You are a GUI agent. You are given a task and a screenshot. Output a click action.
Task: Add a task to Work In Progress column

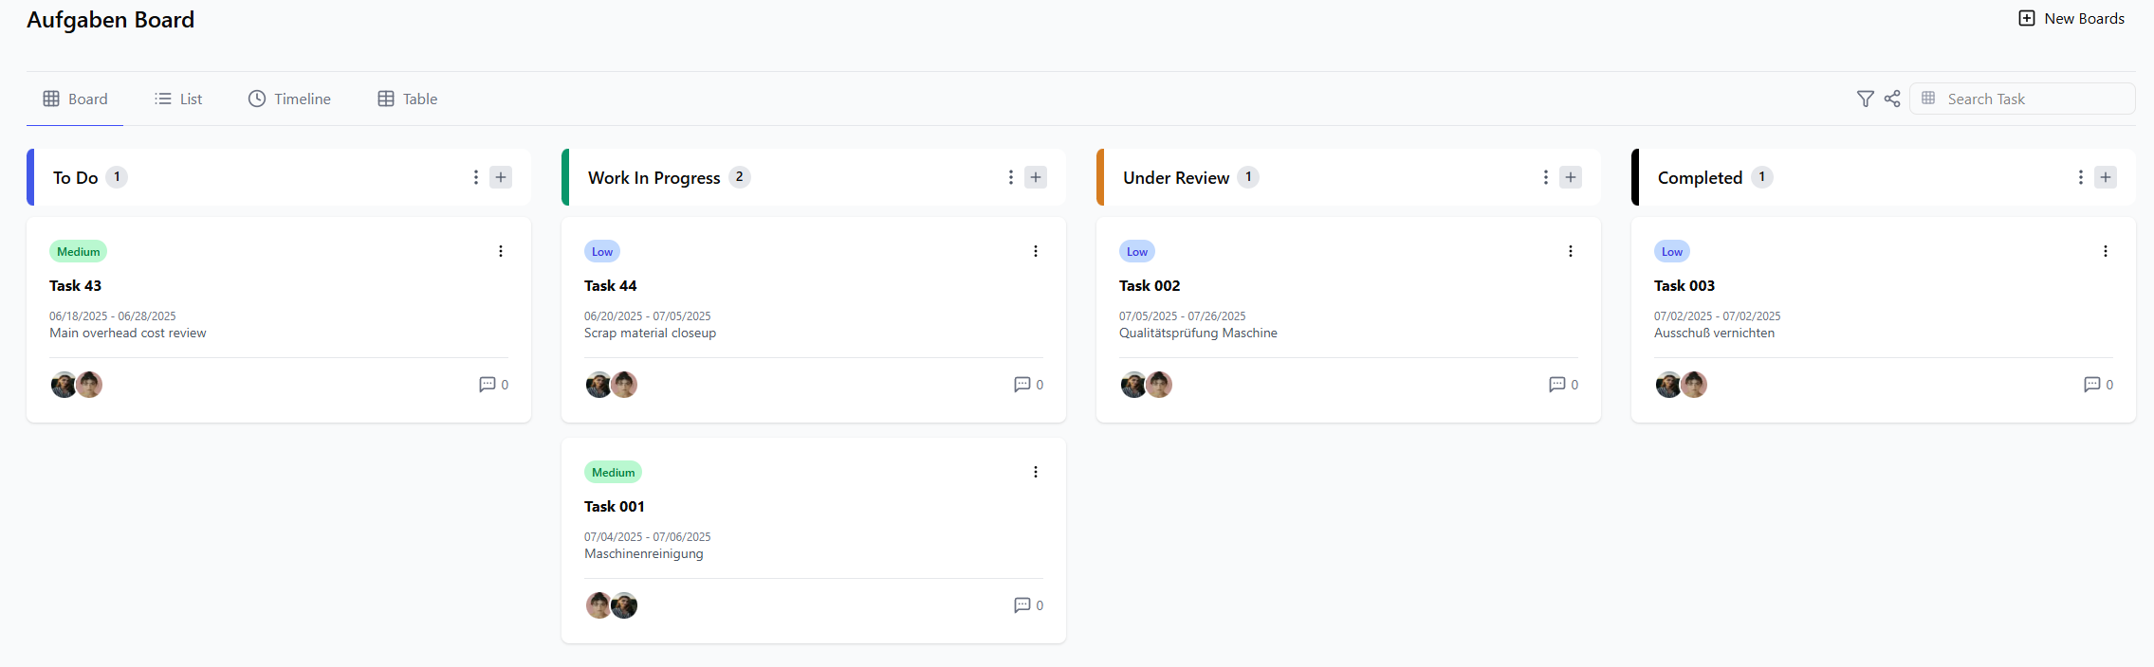[1036, 177]
